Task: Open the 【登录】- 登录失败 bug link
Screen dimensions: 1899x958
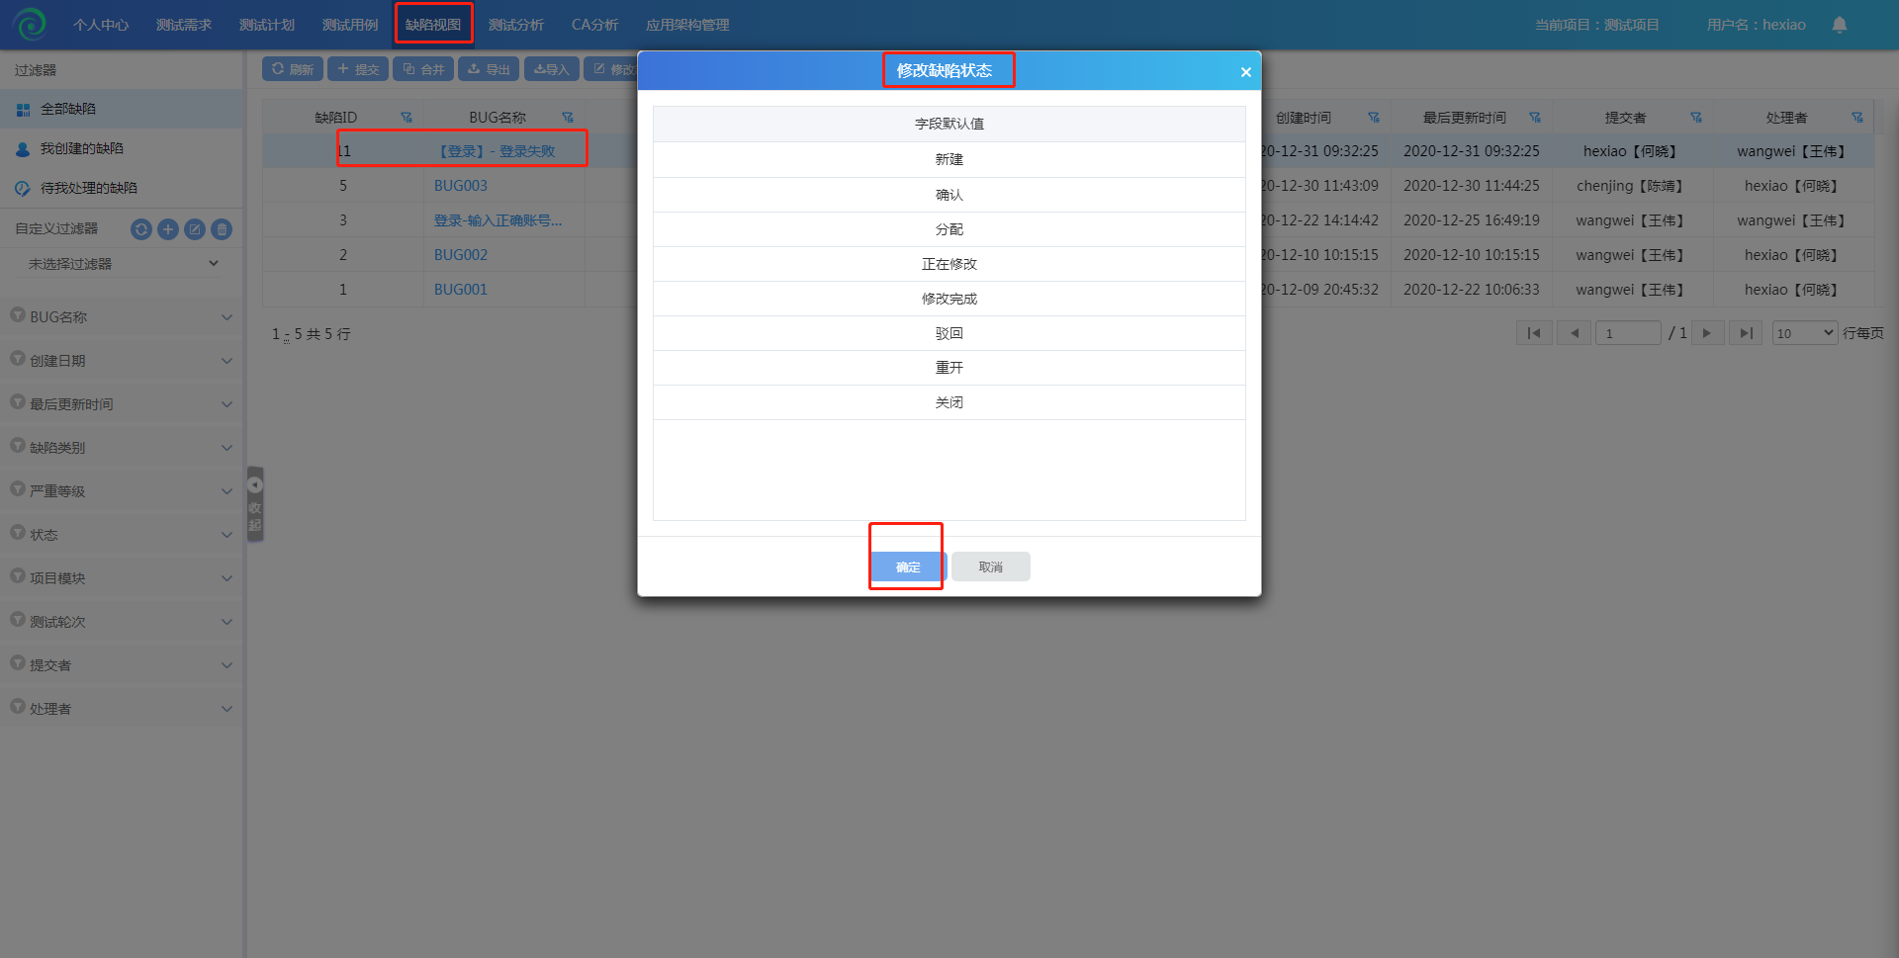Action: 495,151
